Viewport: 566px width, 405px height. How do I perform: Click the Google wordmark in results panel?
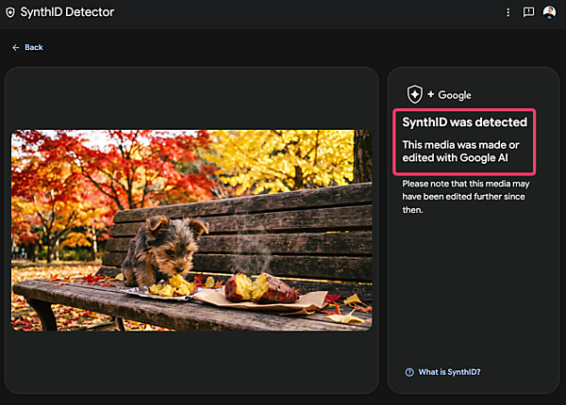455,95
